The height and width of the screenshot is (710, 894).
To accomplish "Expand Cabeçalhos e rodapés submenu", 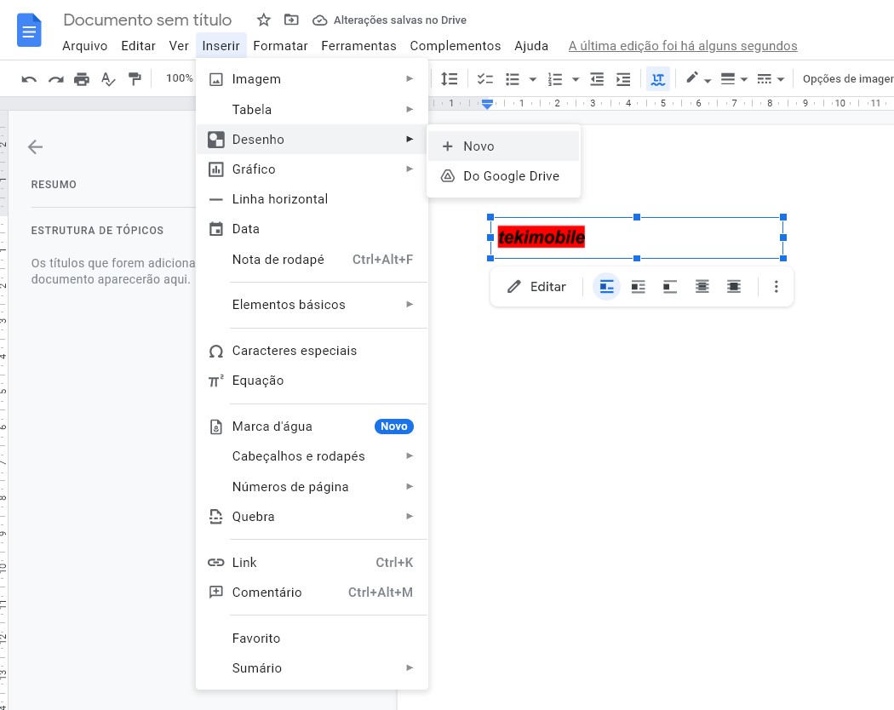I will click(312, 455).
